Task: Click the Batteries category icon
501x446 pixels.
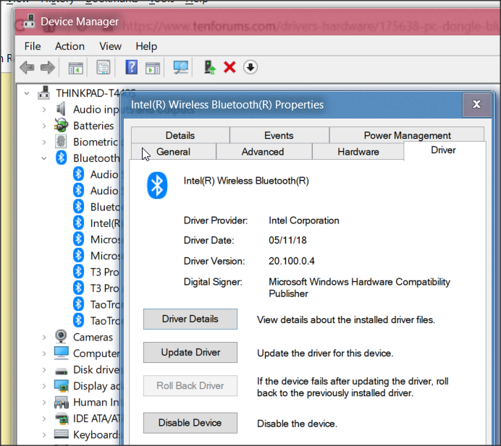Action: click(x=61, y=125)
